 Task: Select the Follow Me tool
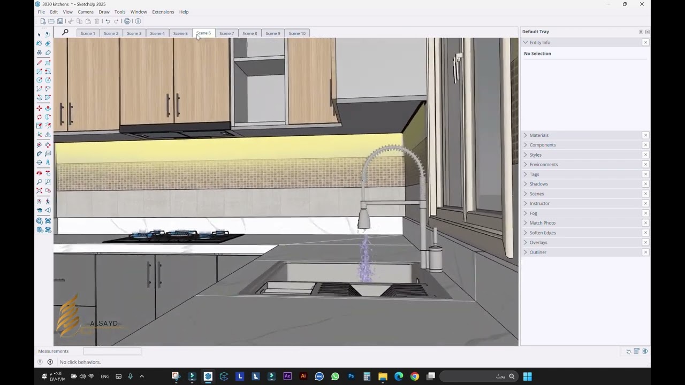tap(48, 117)
